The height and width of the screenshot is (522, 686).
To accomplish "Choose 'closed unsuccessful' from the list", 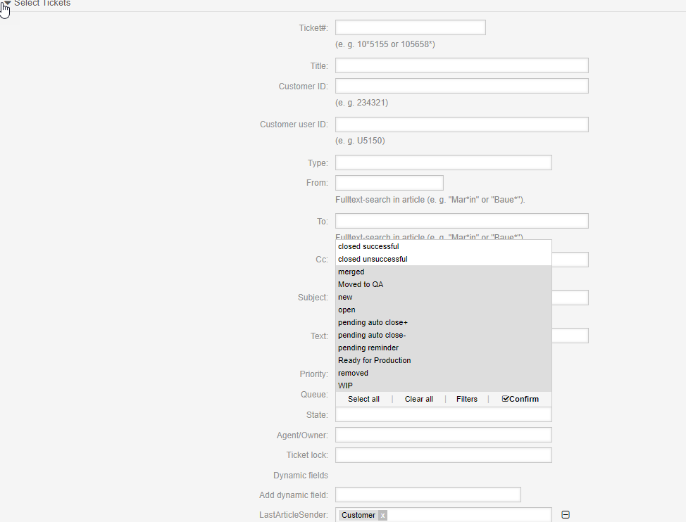I will [x=373, y=259].
